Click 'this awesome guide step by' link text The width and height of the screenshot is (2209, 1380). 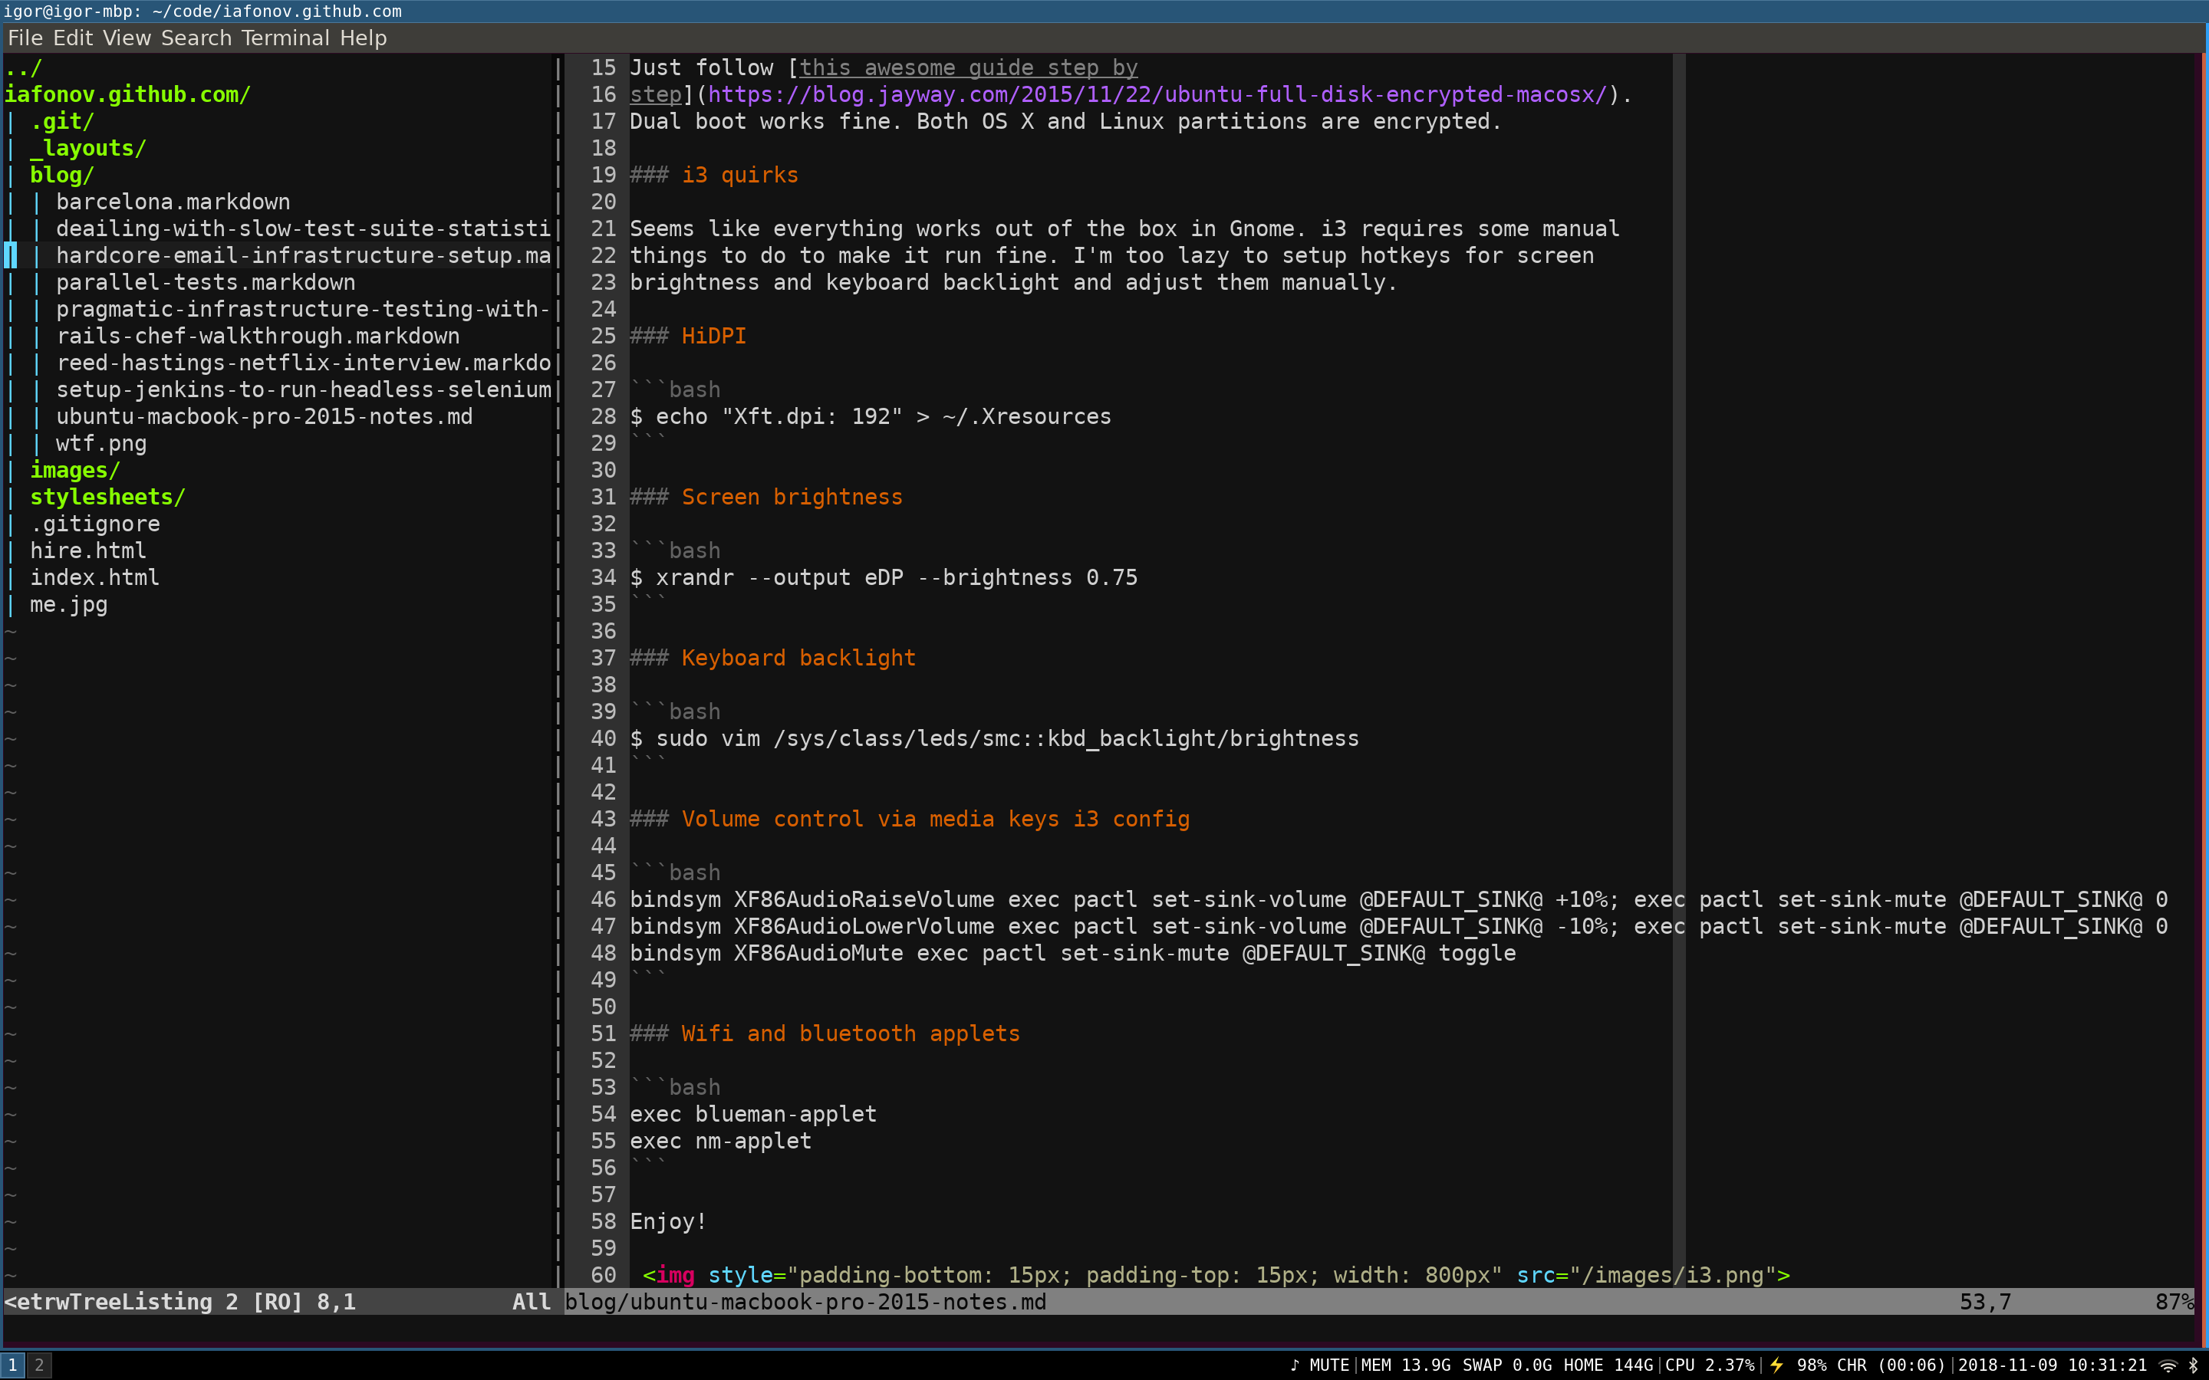(x=969, y=67)
